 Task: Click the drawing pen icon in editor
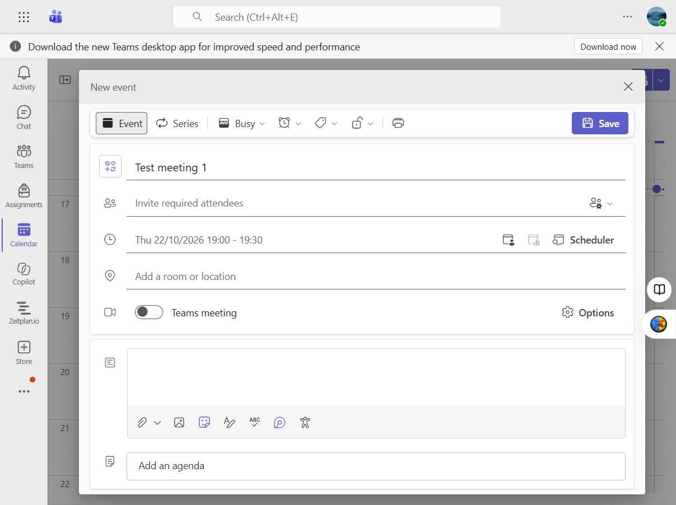[229, 423]
